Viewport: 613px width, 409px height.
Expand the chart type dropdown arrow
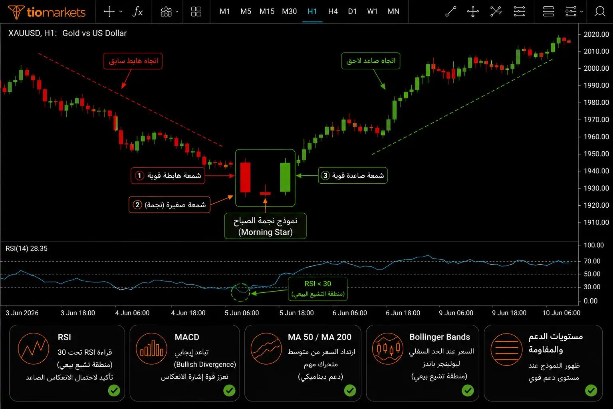[177, 12]
